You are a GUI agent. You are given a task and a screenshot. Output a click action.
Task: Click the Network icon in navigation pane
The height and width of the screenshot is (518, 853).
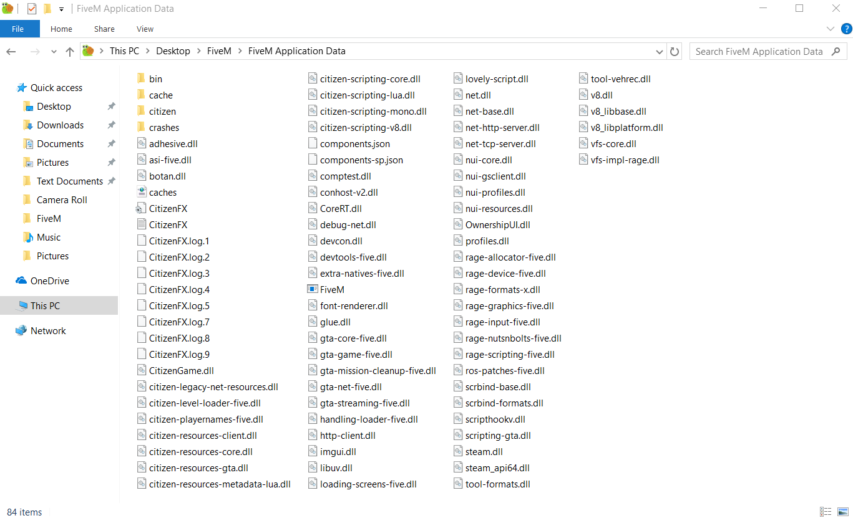click(x=21, y=330)
